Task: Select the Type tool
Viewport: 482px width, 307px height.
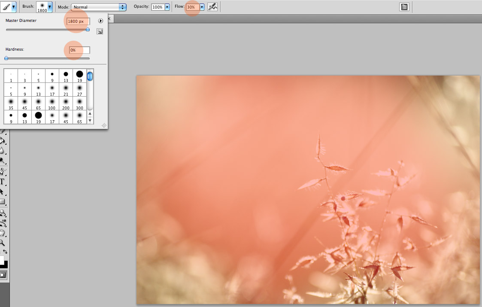Action: point(2,182)
